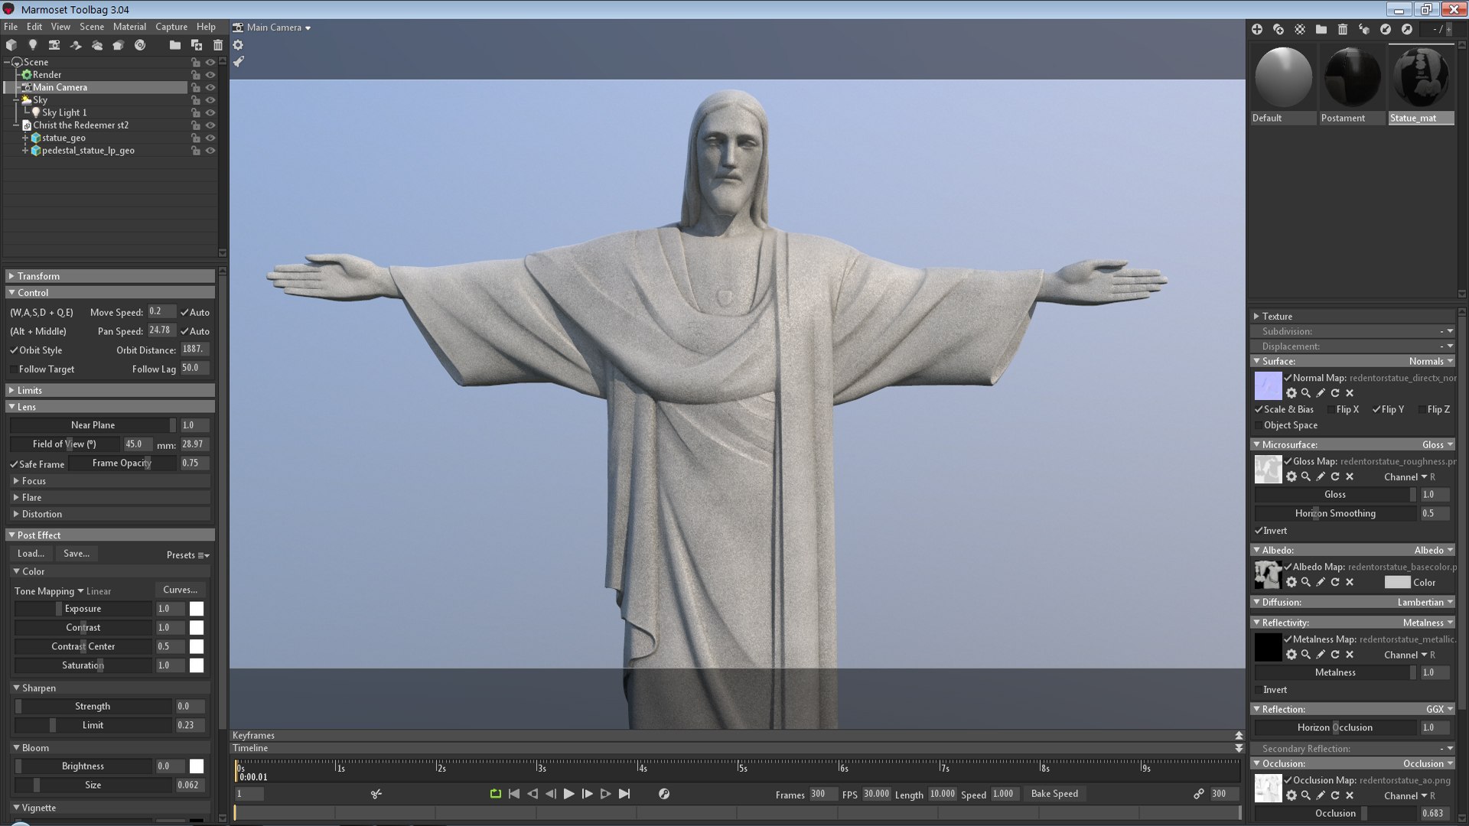Open the Edit menu
The height and width of the screenshot is (826, 1469).
(34, 27)
